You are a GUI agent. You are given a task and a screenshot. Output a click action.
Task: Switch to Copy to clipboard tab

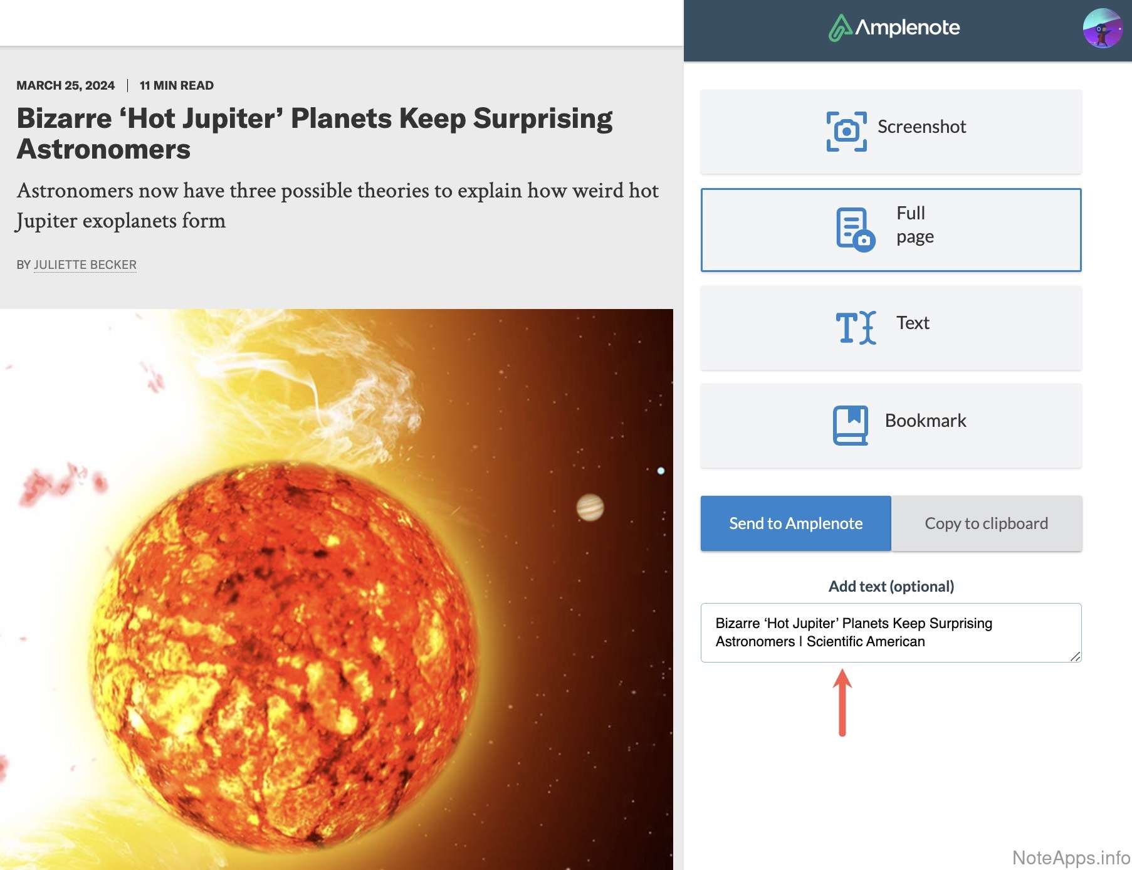coord(987,523)
